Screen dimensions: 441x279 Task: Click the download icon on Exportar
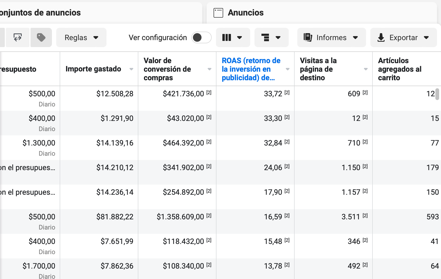381,37
